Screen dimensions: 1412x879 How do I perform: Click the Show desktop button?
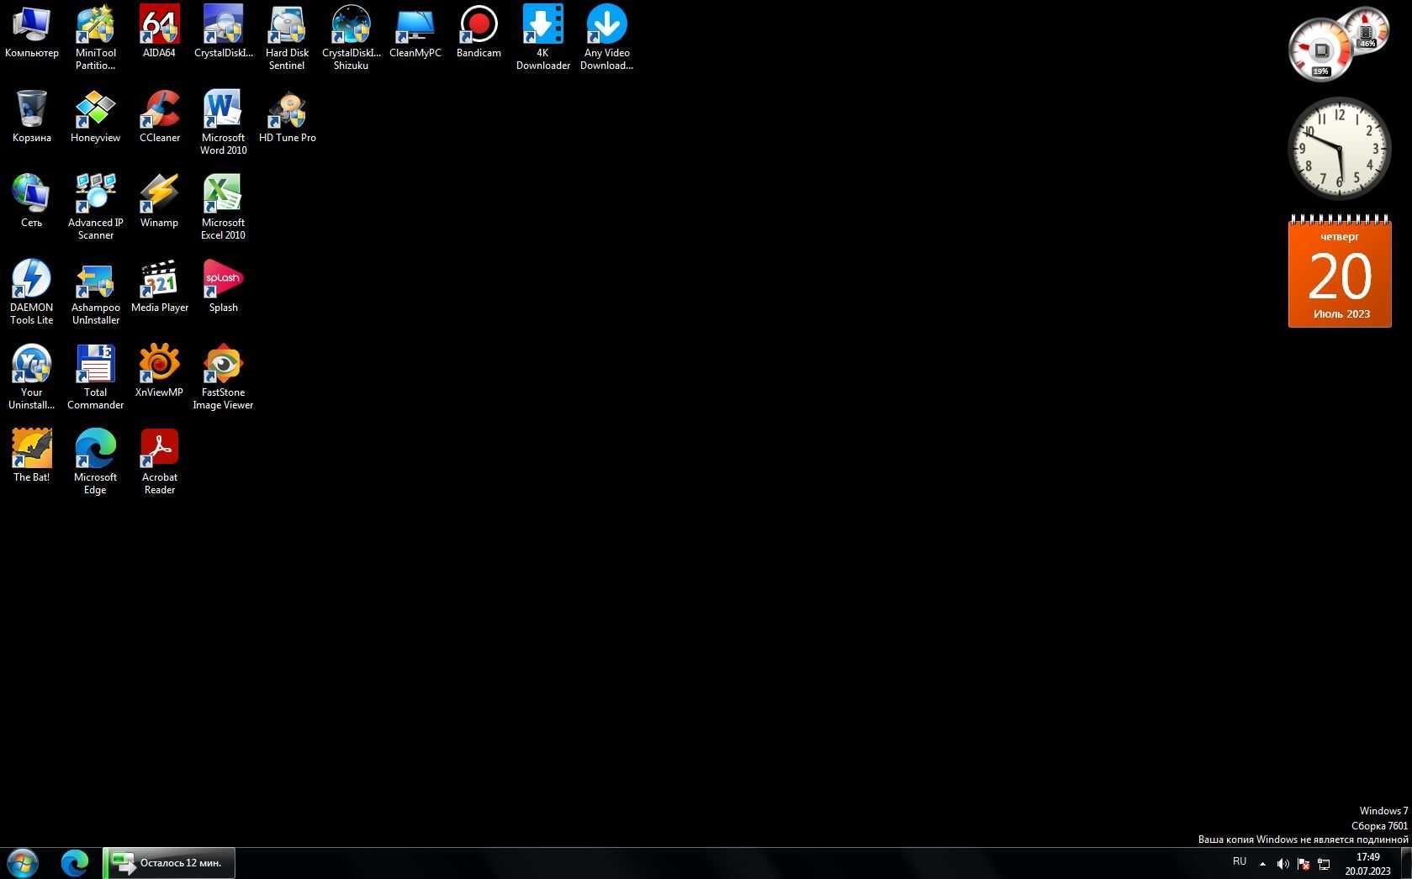coord(1405,863)
